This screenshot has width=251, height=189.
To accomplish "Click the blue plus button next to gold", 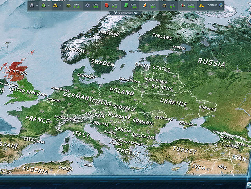I will (221, 5).
